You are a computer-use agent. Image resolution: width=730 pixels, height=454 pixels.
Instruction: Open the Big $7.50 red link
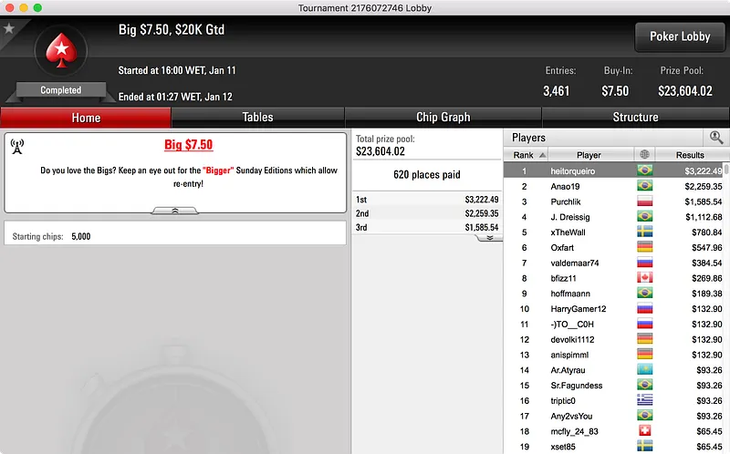click(x=189, y=145)
